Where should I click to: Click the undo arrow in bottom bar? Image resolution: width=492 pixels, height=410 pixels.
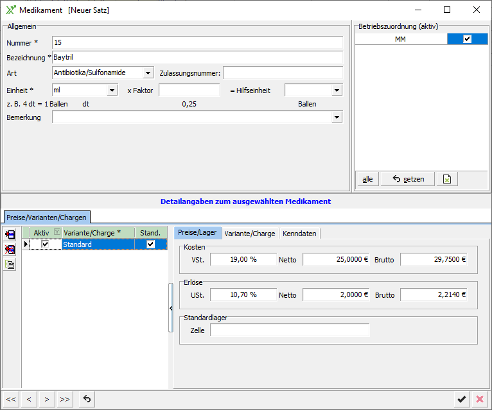[x=87, y=399]
